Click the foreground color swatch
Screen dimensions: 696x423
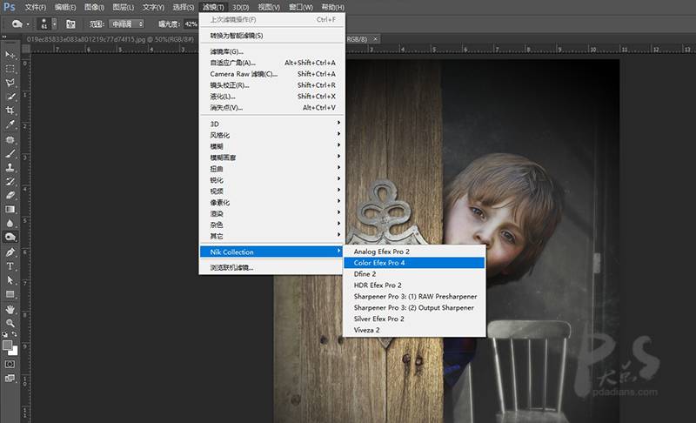7,345
